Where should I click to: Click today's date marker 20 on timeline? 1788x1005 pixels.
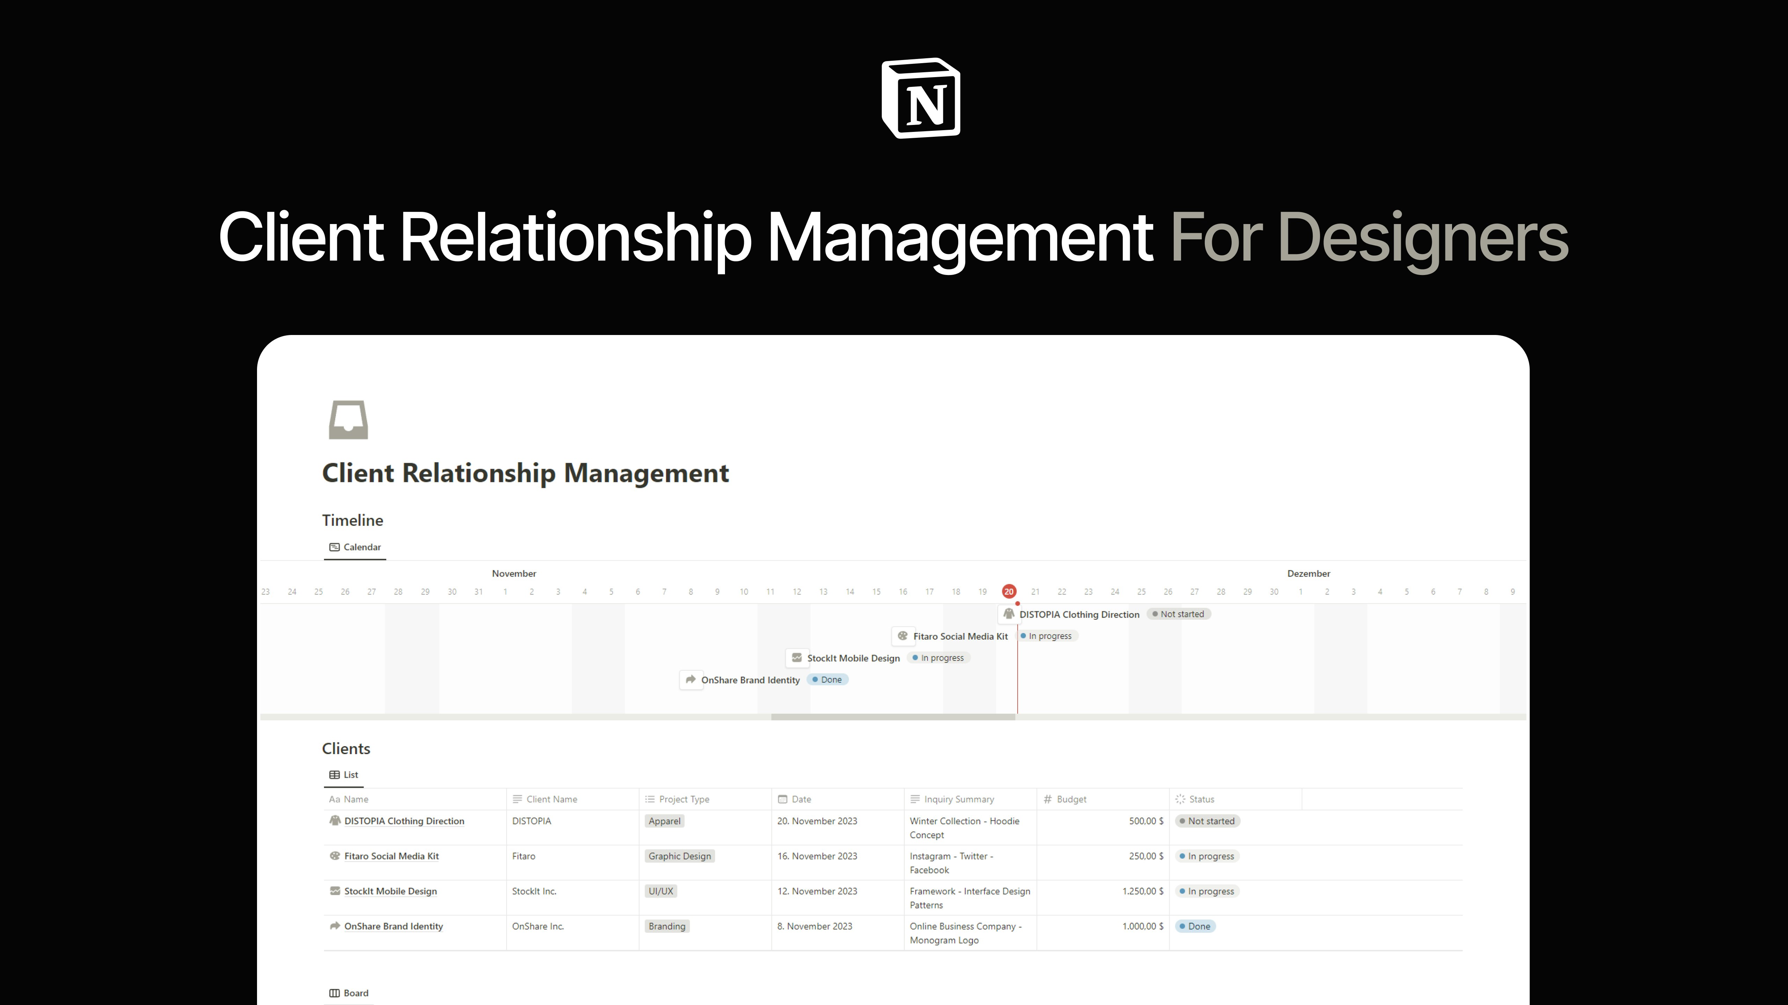tap(1009, 591)
